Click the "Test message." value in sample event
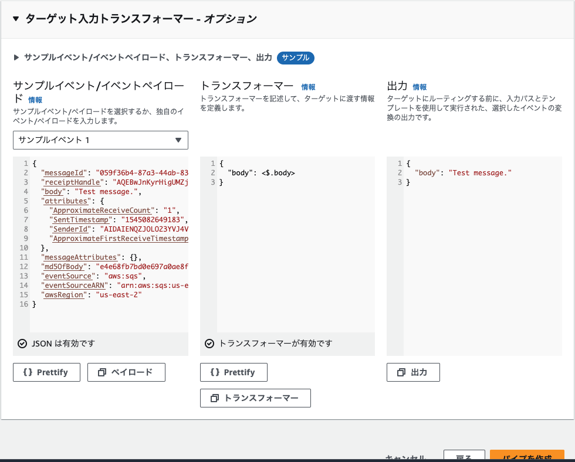The height and width of the screenshot is (462, 575). (x=106, y=192)
